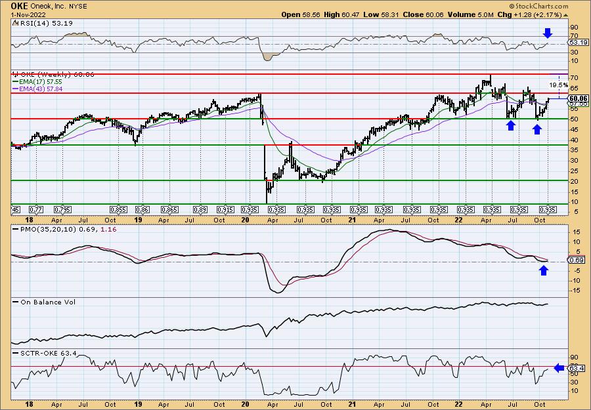Click the 0.915 dividend label
Viewport: 591px width, 410px height.
[x=225, y=210]
